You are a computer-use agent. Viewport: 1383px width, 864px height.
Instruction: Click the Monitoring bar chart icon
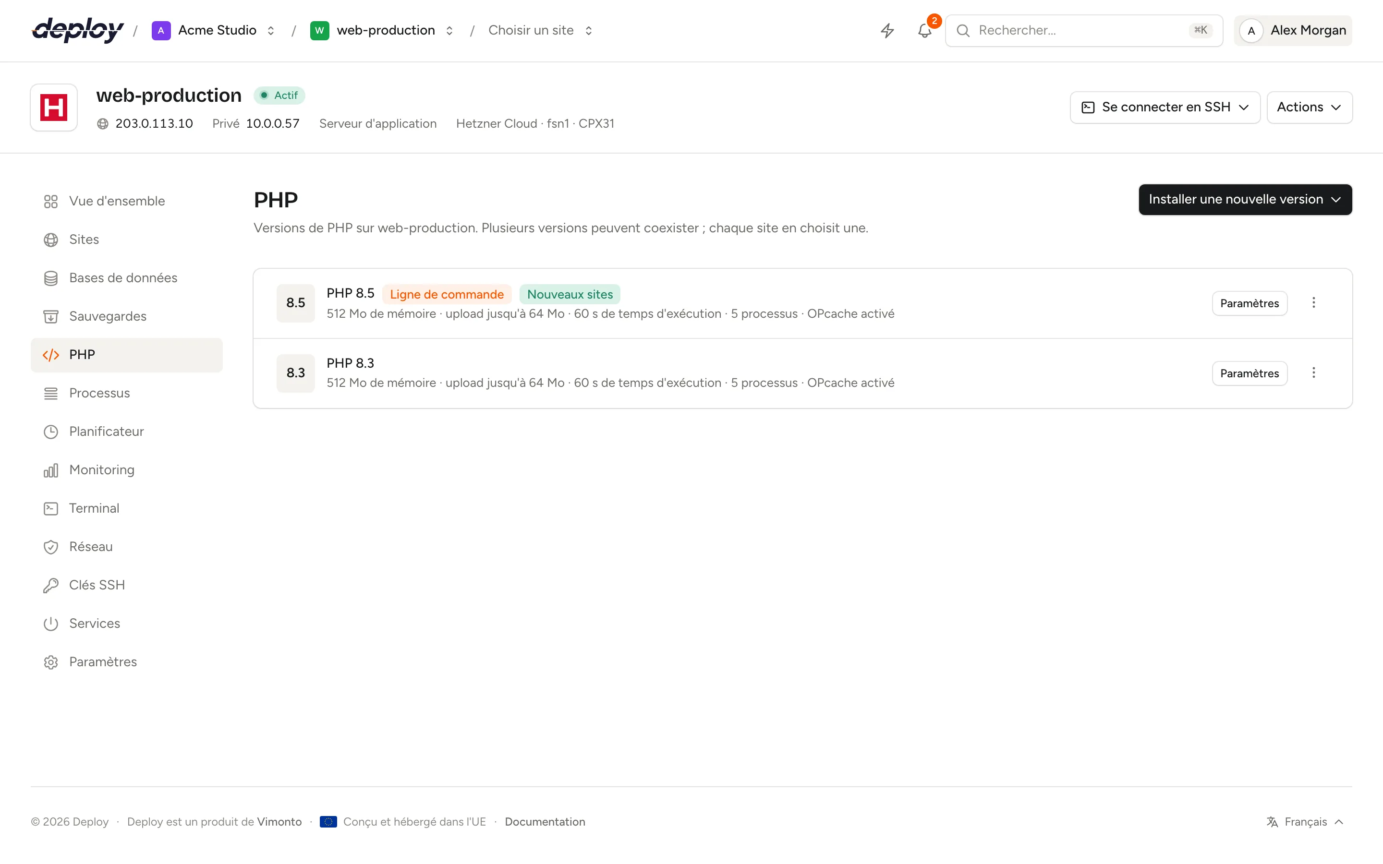[x=51, y=470]
